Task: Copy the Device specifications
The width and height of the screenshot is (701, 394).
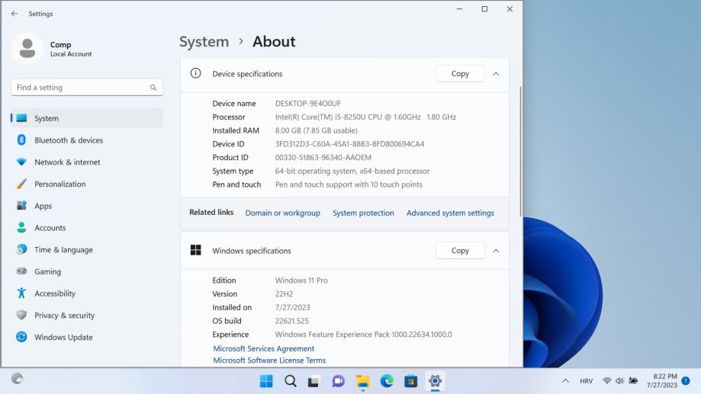Action: click(460, 74)
